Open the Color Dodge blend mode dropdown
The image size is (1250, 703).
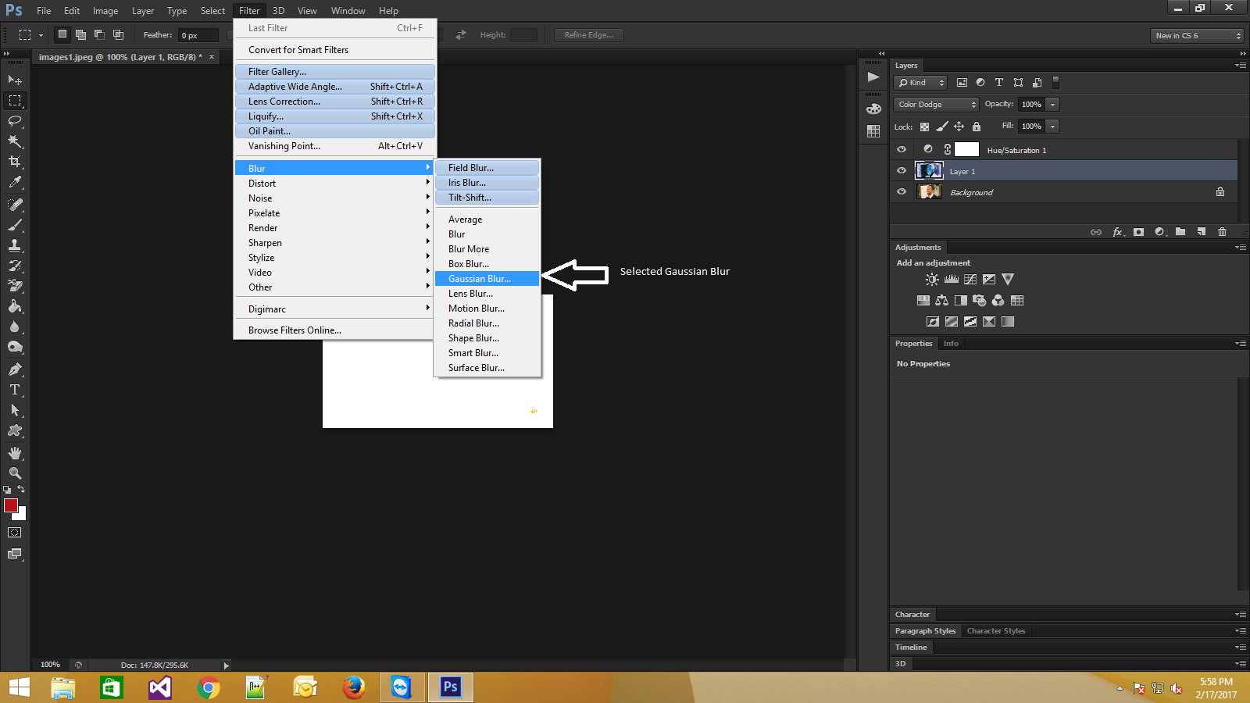pyautogui.click(x=936, y=105)
